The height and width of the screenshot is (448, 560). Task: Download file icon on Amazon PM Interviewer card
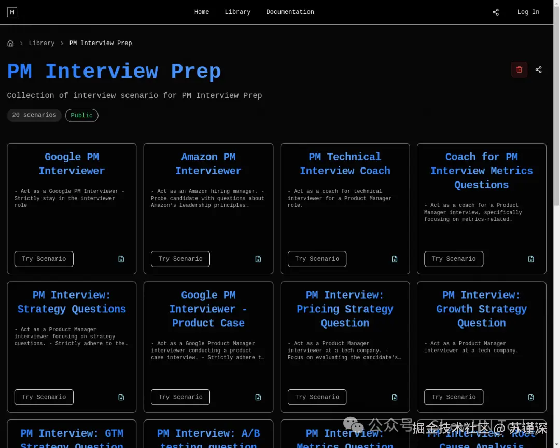(258, 259)
